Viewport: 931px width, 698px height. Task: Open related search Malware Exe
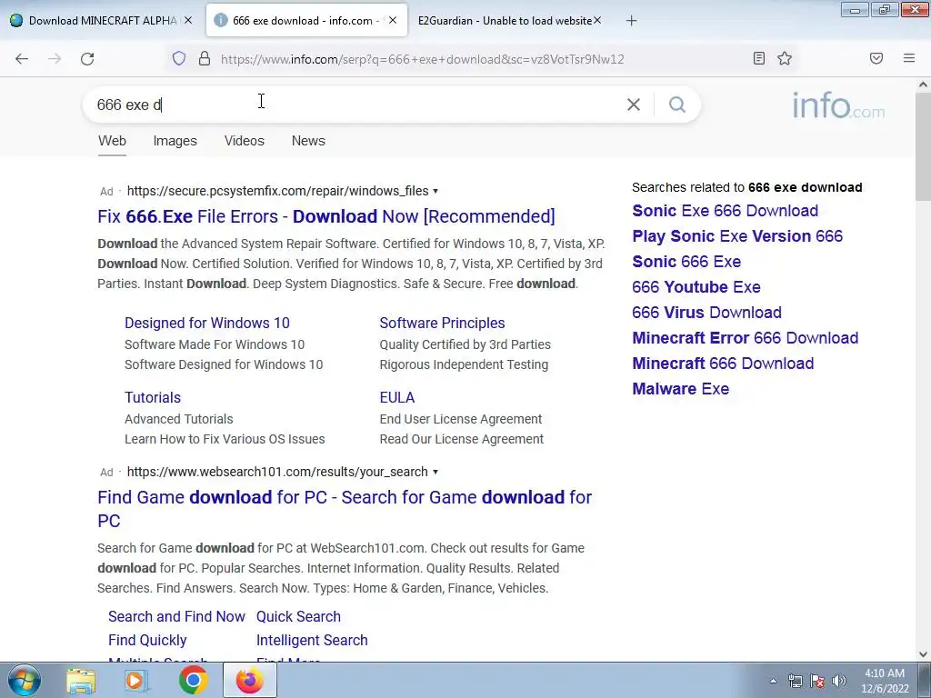680,389
